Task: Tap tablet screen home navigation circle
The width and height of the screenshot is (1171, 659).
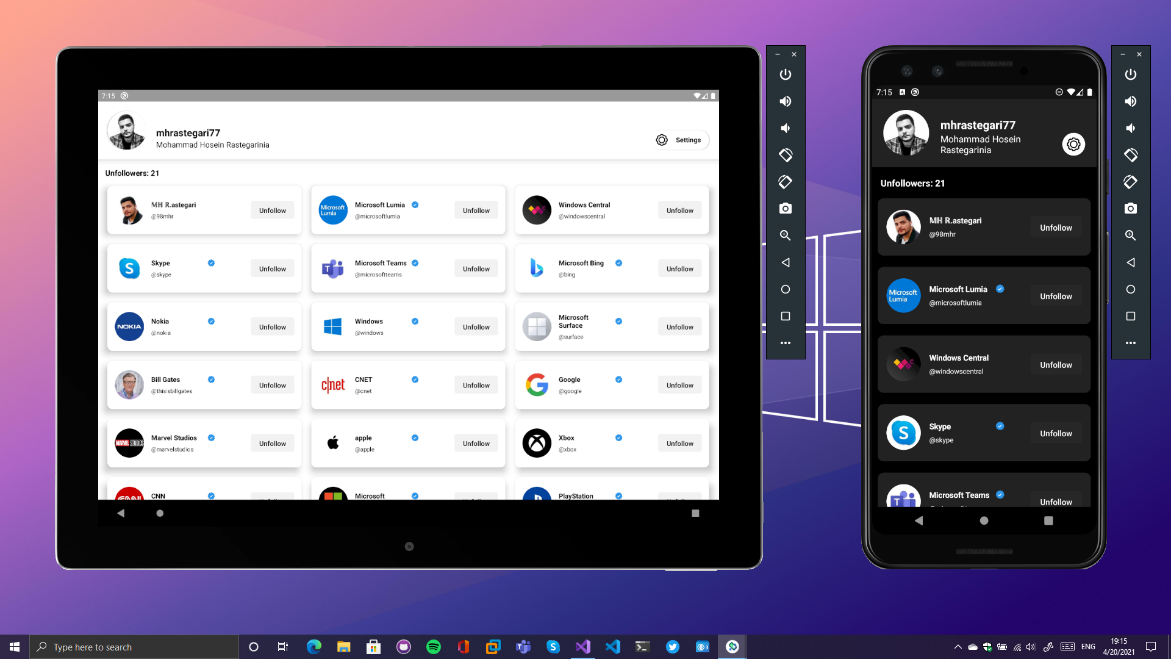Action: click(x=160, y=513)
